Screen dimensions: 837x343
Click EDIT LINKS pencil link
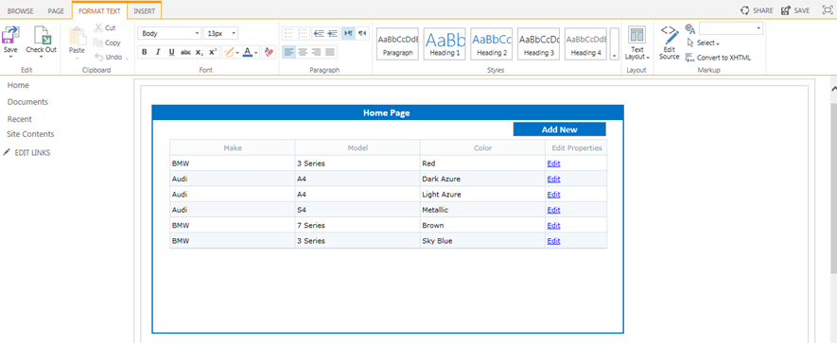[26, 152]
